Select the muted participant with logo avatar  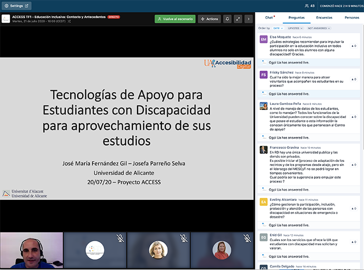[x=95, y=250]
